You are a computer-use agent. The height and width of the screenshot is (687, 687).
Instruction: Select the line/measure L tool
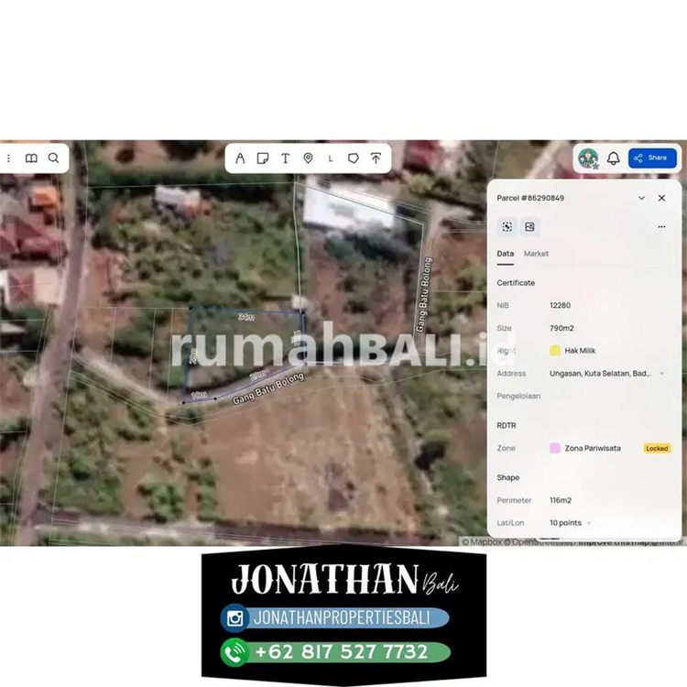331,158
